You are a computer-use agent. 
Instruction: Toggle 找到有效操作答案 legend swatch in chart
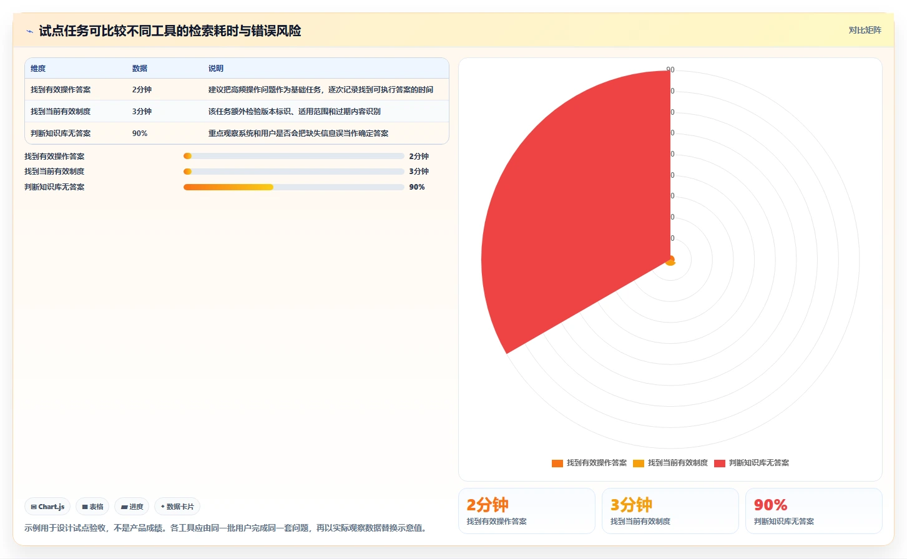click(557, 463)
